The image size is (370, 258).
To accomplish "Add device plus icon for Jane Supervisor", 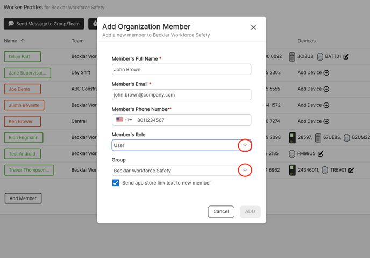I will tap(326, 73).
